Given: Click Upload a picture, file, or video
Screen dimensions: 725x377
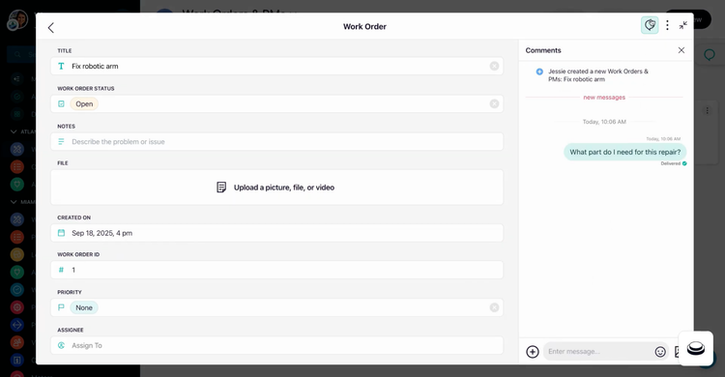Looking at the screenshot, I should [x=276, y=188].
